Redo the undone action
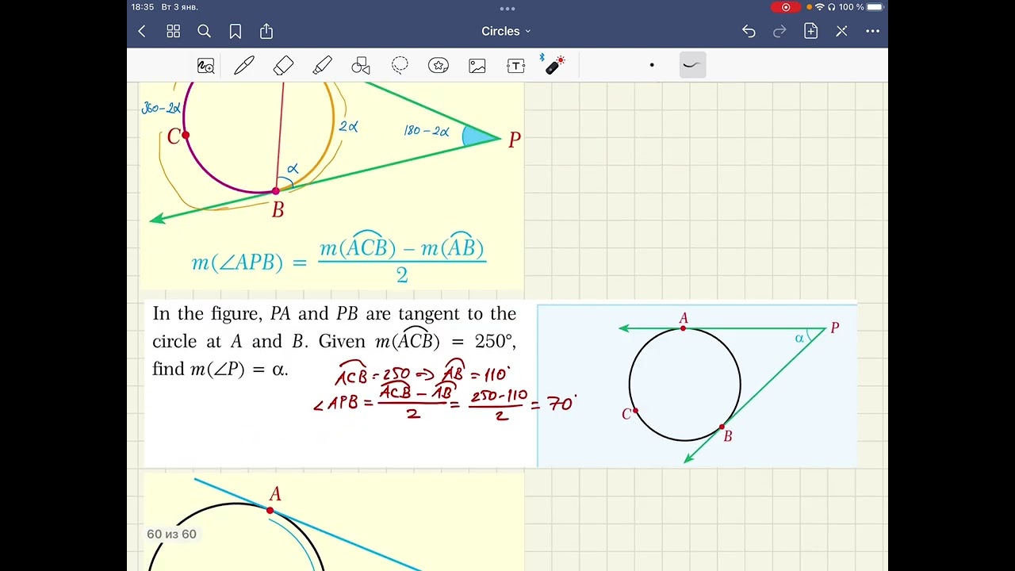This screenshot has width=1015, height=571. [x=779, y=31]
